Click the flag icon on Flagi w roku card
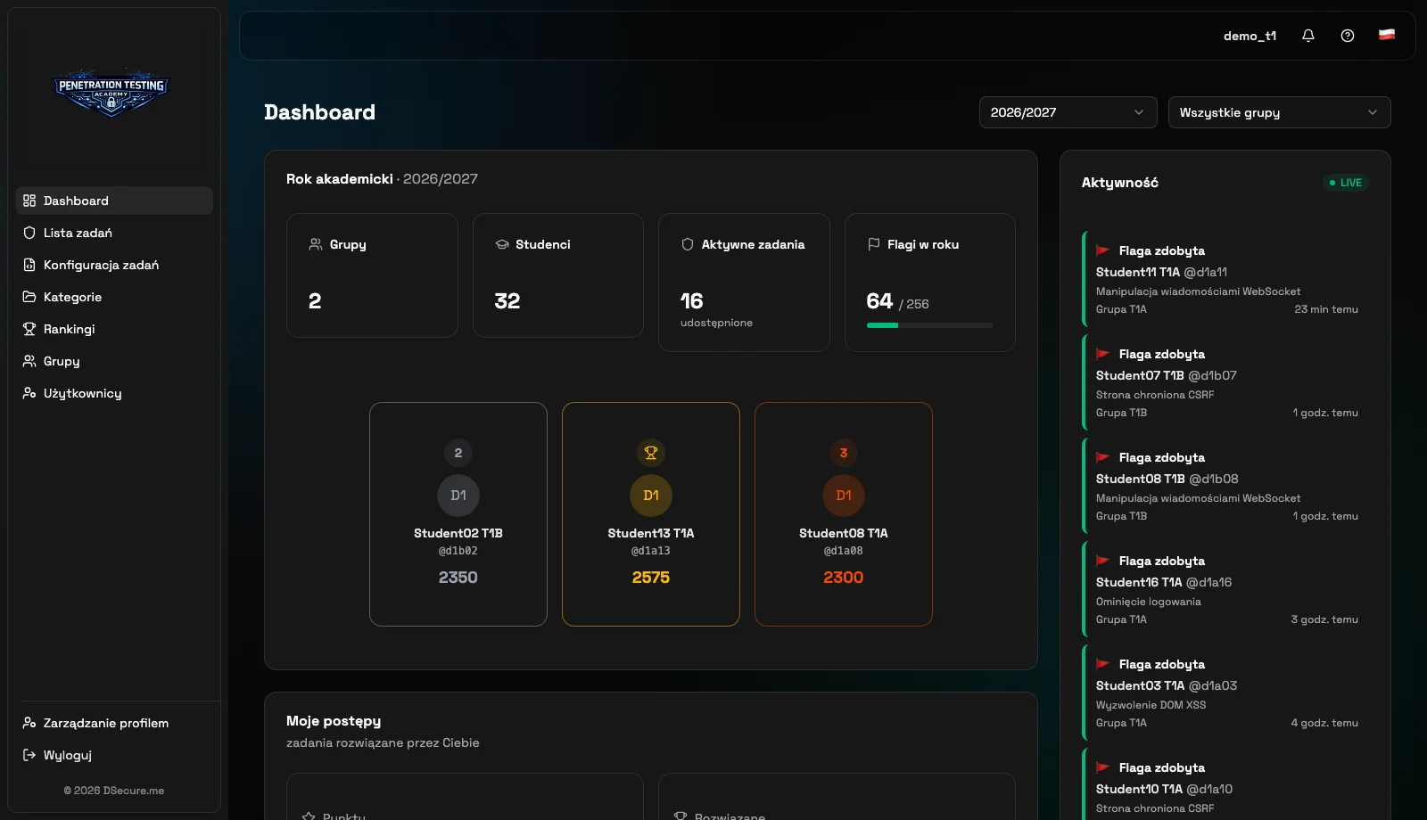The width and height of the screenshot is (1427, 820). tap(874, 244)
